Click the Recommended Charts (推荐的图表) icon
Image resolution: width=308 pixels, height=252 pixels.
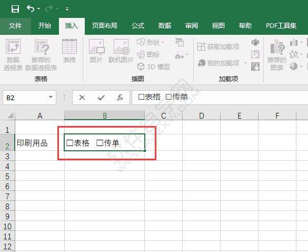[x=276, y=55]
